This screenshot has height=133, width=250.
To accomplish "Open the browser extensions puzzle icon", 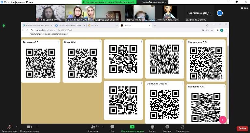I will pyautogui.click(x=217, y=30).
